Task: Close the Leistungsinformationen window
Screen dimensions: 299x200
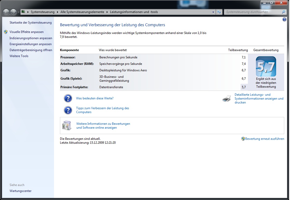Action: [x=281, y=3]
